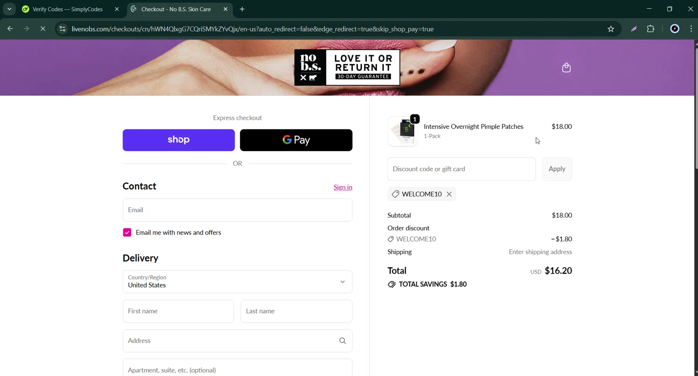Restore down the browser window
698x376 pixels.
click(x=670, y=9)
